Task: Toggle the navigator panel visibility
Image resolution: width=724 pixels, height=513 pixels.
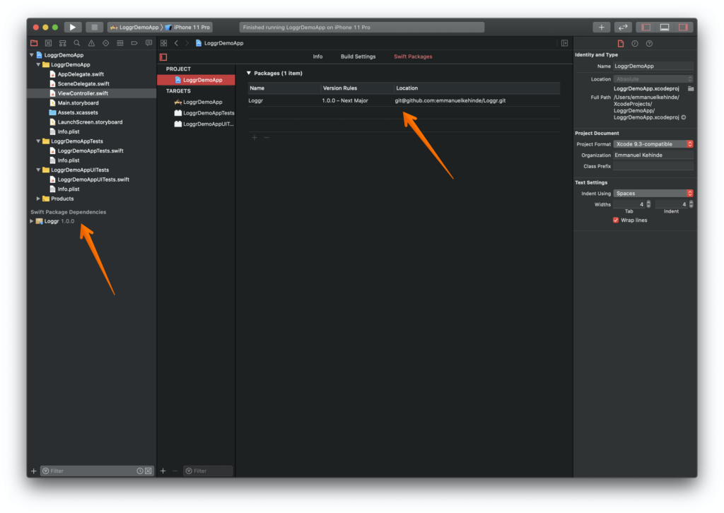Action: 646,28
